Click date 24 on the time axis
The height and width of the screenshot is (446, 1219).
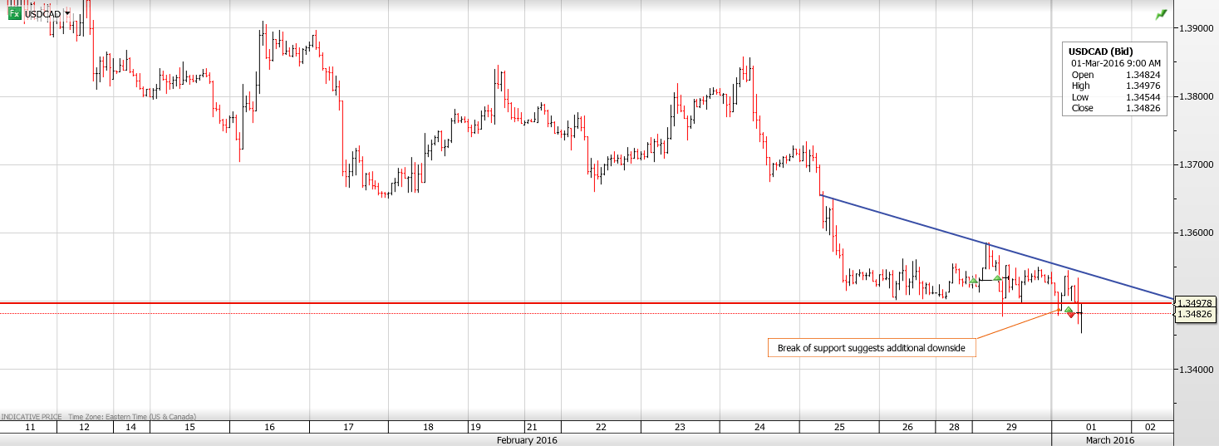(759, 427)
